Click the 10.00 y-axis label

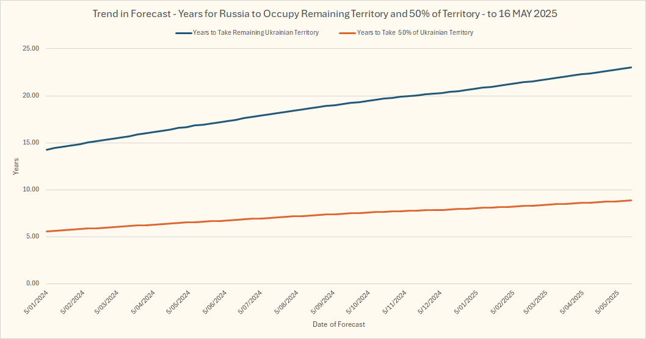(31, 190)
